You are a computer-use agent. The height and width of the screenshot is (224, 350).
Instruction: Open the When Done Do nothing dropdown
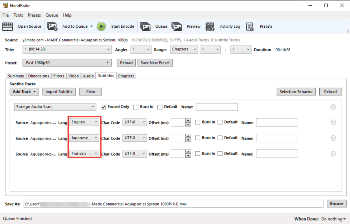(x=334, y=219)
